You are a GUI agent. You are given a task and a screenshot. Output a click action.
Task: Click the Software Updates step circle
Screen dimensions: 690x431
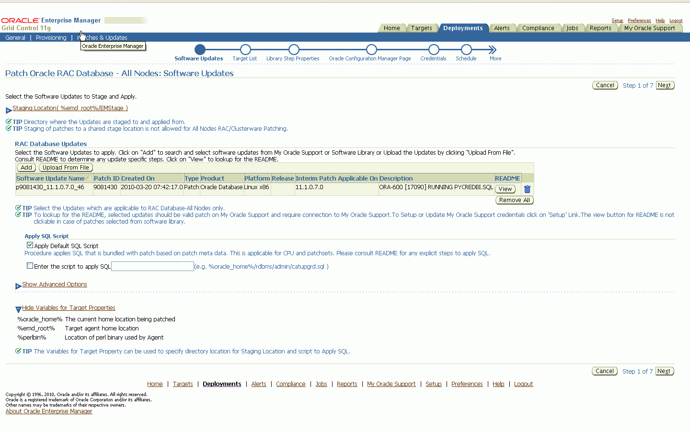[x=200, y=49]
